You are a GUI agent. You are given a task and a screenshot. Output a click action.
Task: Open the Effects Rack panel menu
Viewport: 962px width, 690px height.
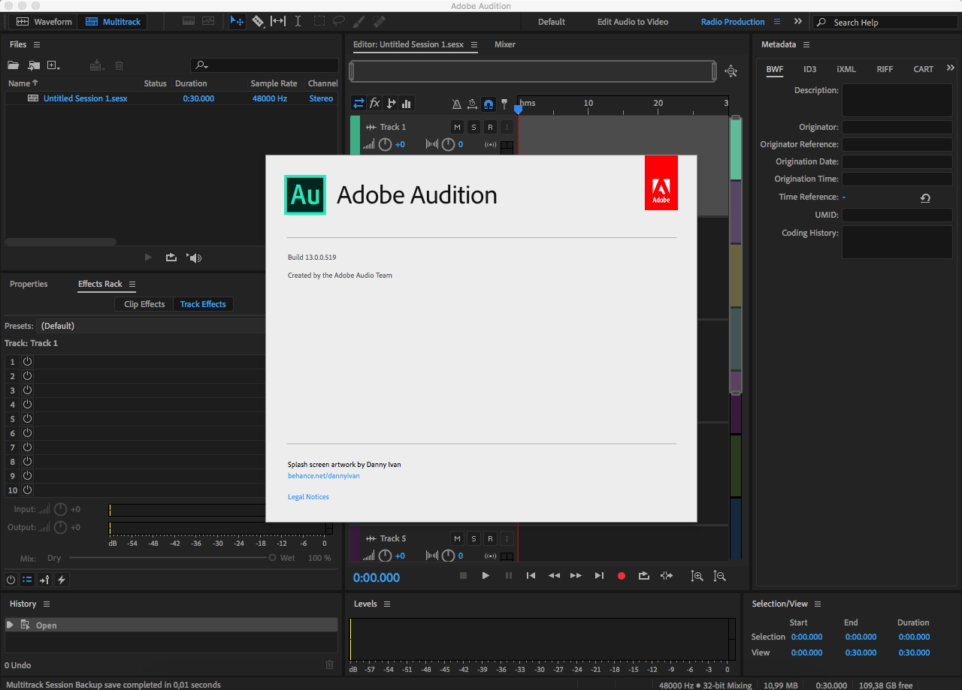[x=132, y=285]
